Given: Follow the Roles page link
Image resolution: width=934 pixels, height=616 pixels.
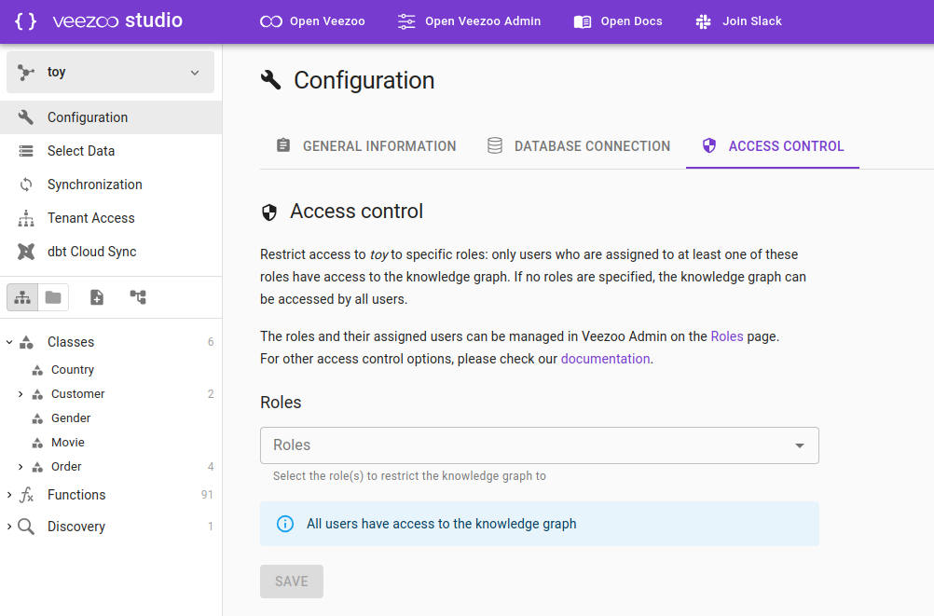Looking at the screenshot, I should pos(727,336).
